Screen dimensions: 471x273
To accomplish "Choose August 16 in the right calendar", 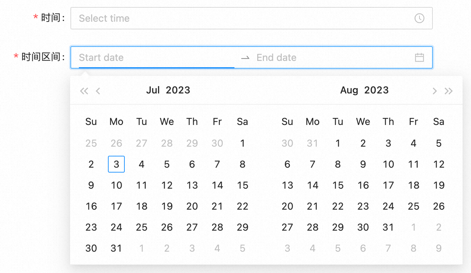I will point(363,185).
